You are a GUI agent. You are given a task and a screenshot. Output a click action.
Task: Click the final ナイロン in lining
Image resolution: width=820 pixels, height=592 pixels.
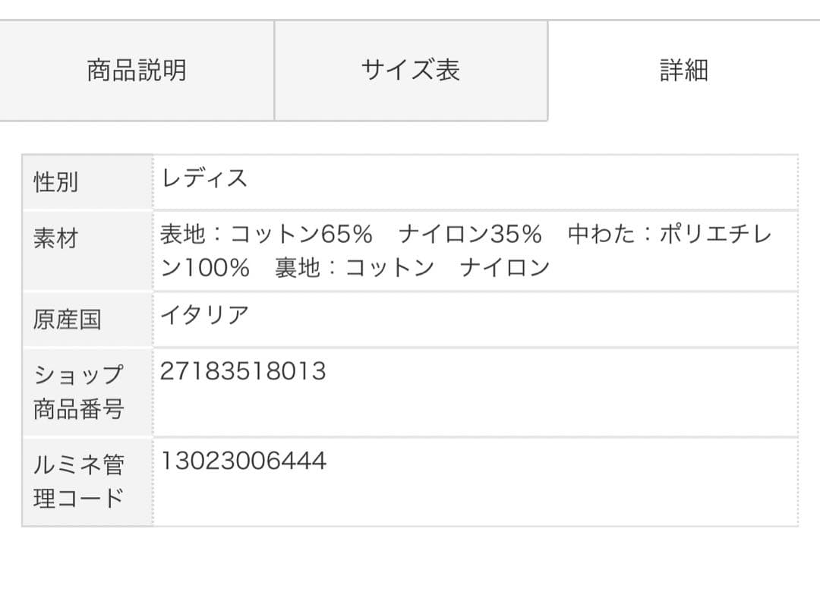[x=505, y=268]
